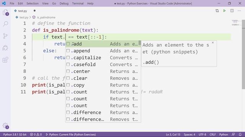This screenshot has height=137, width=245.
Task: Open the Explorer view in activity bar
Action: (x=6, y=13)
